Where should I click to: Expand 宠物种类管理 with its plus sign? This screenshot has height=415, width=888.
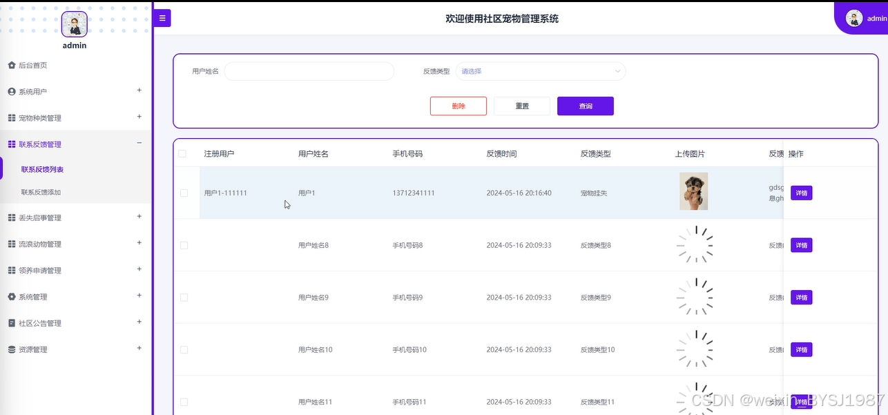point(139,116)
